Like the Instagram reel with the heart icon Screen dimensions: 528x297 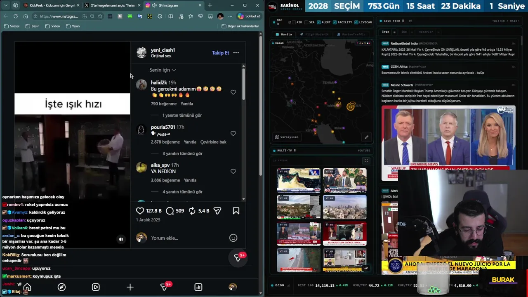(x=140, y=211)
